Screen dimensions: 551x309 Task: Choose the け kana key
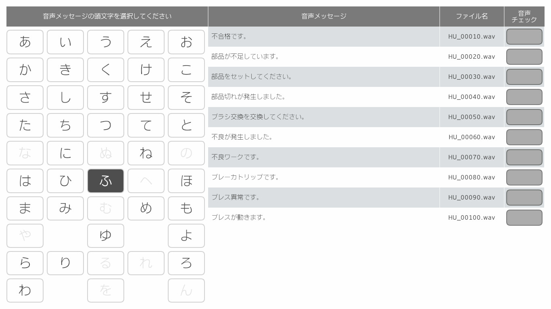146,70
